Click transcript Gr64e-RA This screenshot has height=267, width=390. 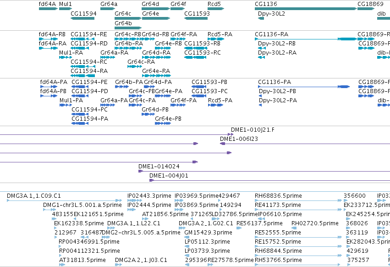coord(156,76)
